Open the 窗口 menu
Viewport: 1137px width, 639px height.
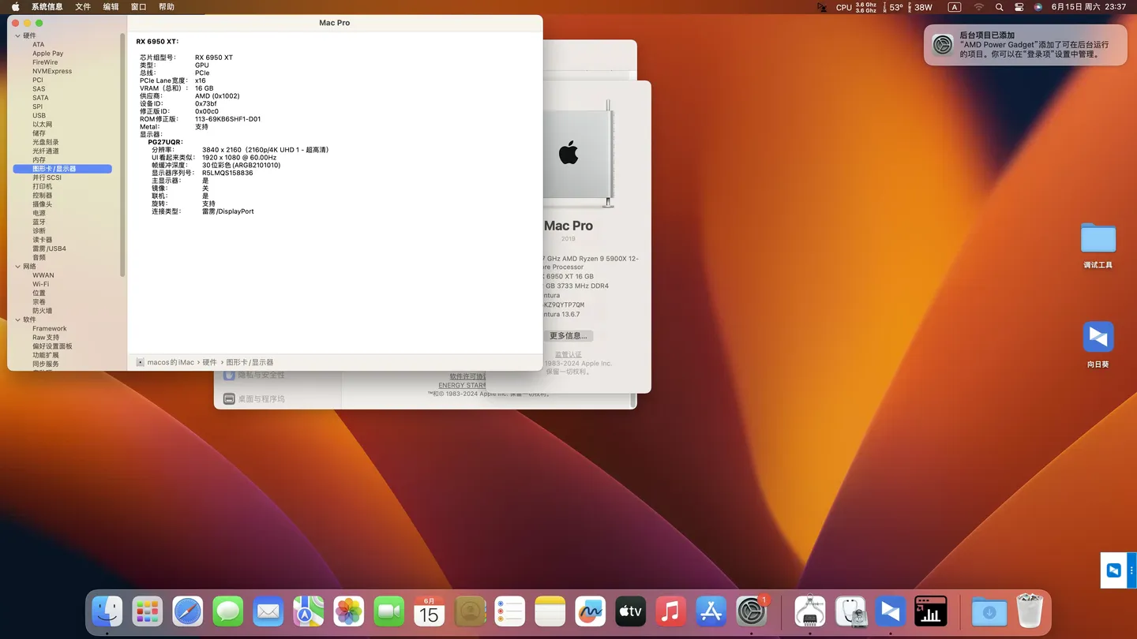coord(138,7)
